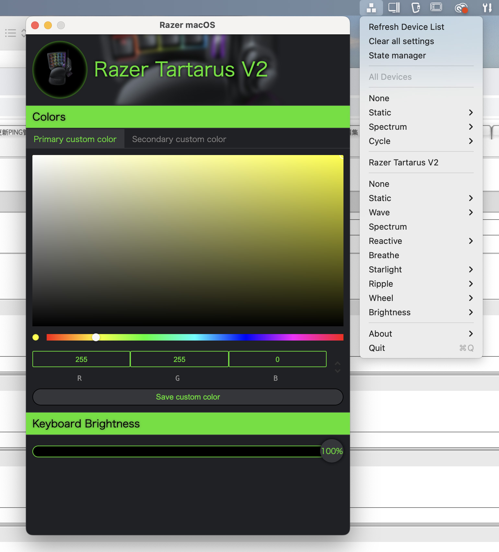Click the Colors section header

coord(188,117)
